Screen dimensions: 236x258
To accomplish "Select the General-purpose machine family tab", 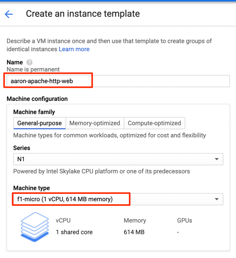I will pos(39,123).
